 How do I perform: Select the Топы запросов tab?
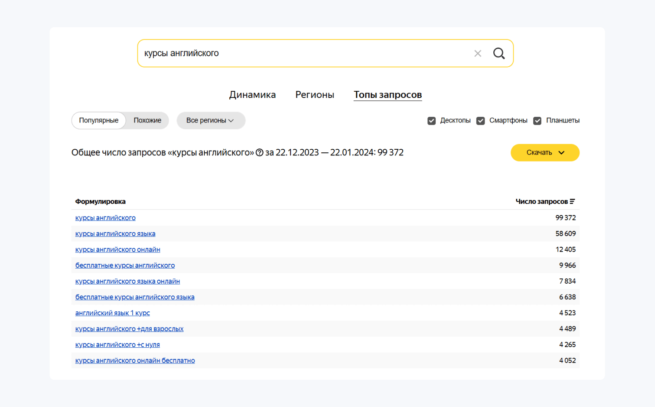388,95
